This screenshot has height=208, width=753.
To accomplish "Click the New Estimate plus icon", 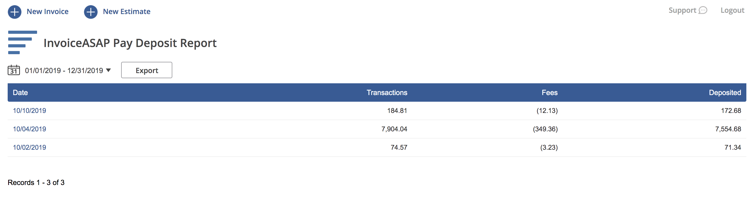I will tap(91, 12).
